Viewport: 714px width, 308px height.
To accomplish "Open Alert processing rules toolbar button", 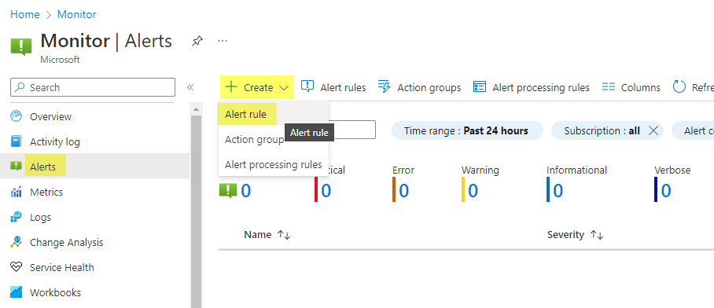I will tap(532, 87).
